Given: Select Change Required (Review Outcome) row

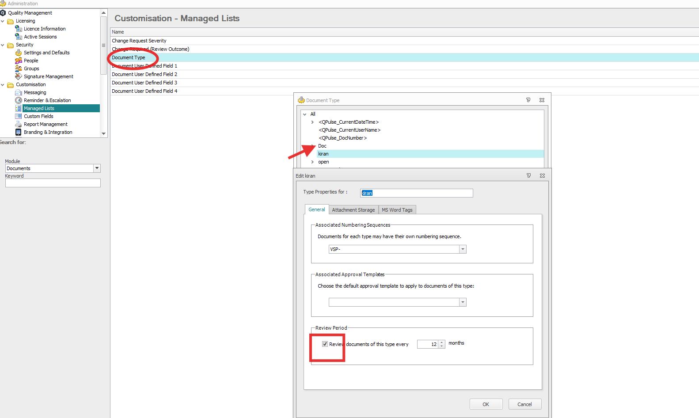Looking at the screenshot, I should (x=404, y=49).
